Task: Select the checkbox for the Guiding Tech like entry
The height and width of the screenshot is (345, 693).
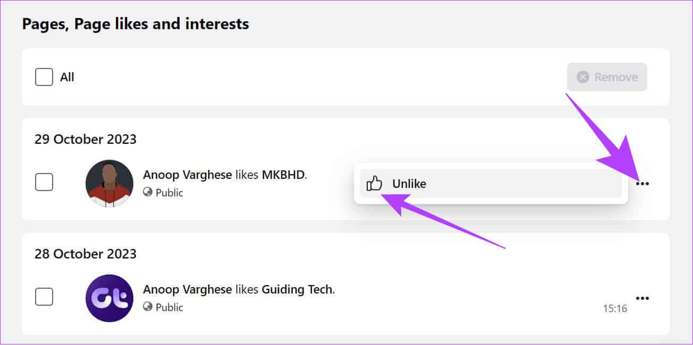Action: tap(44, 297)
